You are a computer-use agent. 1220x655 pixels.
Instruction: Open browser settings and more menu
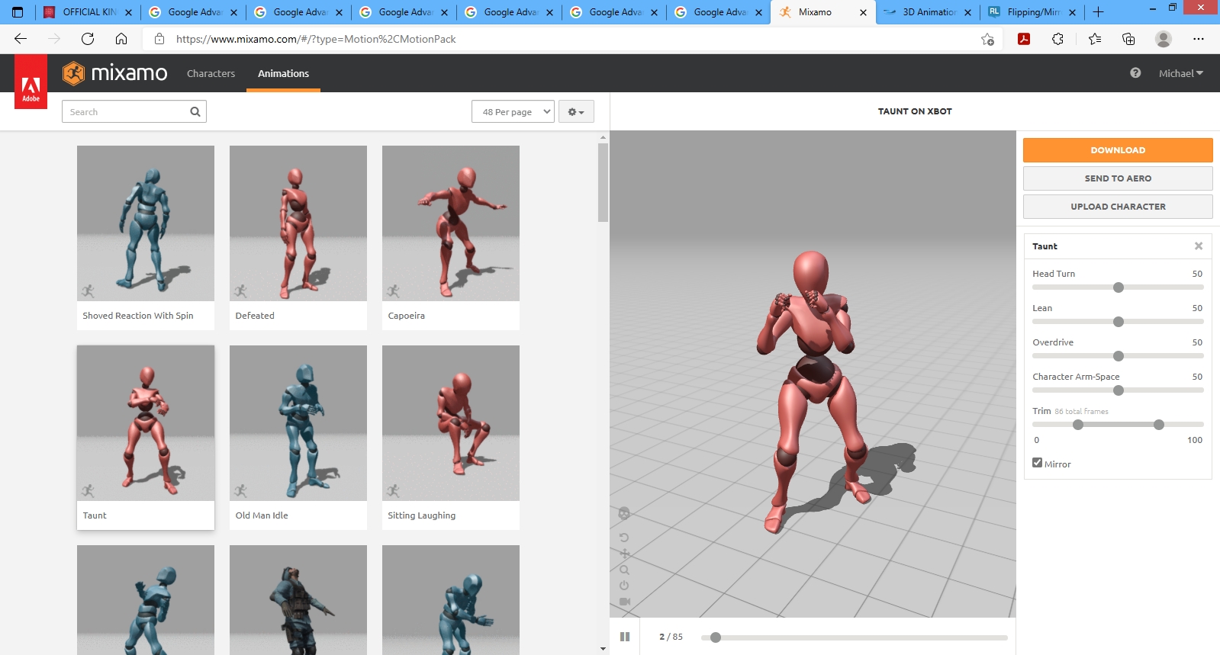[1199, 39]
